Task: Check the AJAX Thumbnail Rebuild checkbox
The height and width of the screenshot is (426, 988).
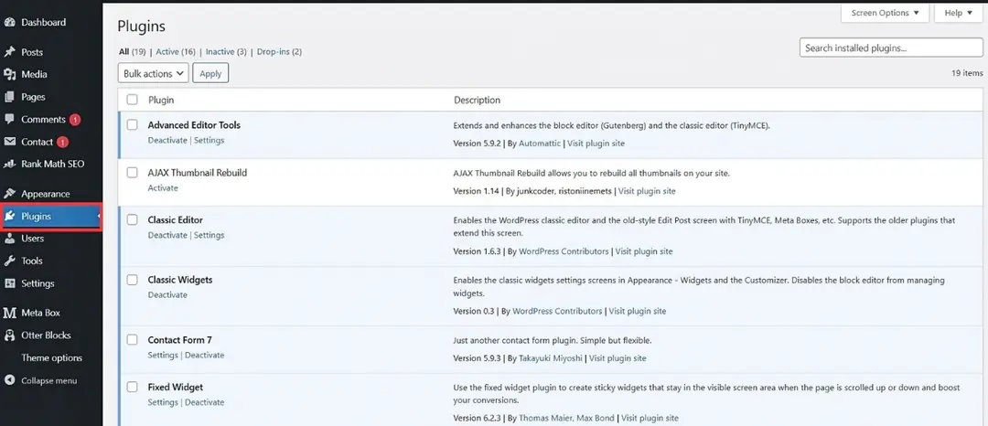Action: tap(132, 173)
